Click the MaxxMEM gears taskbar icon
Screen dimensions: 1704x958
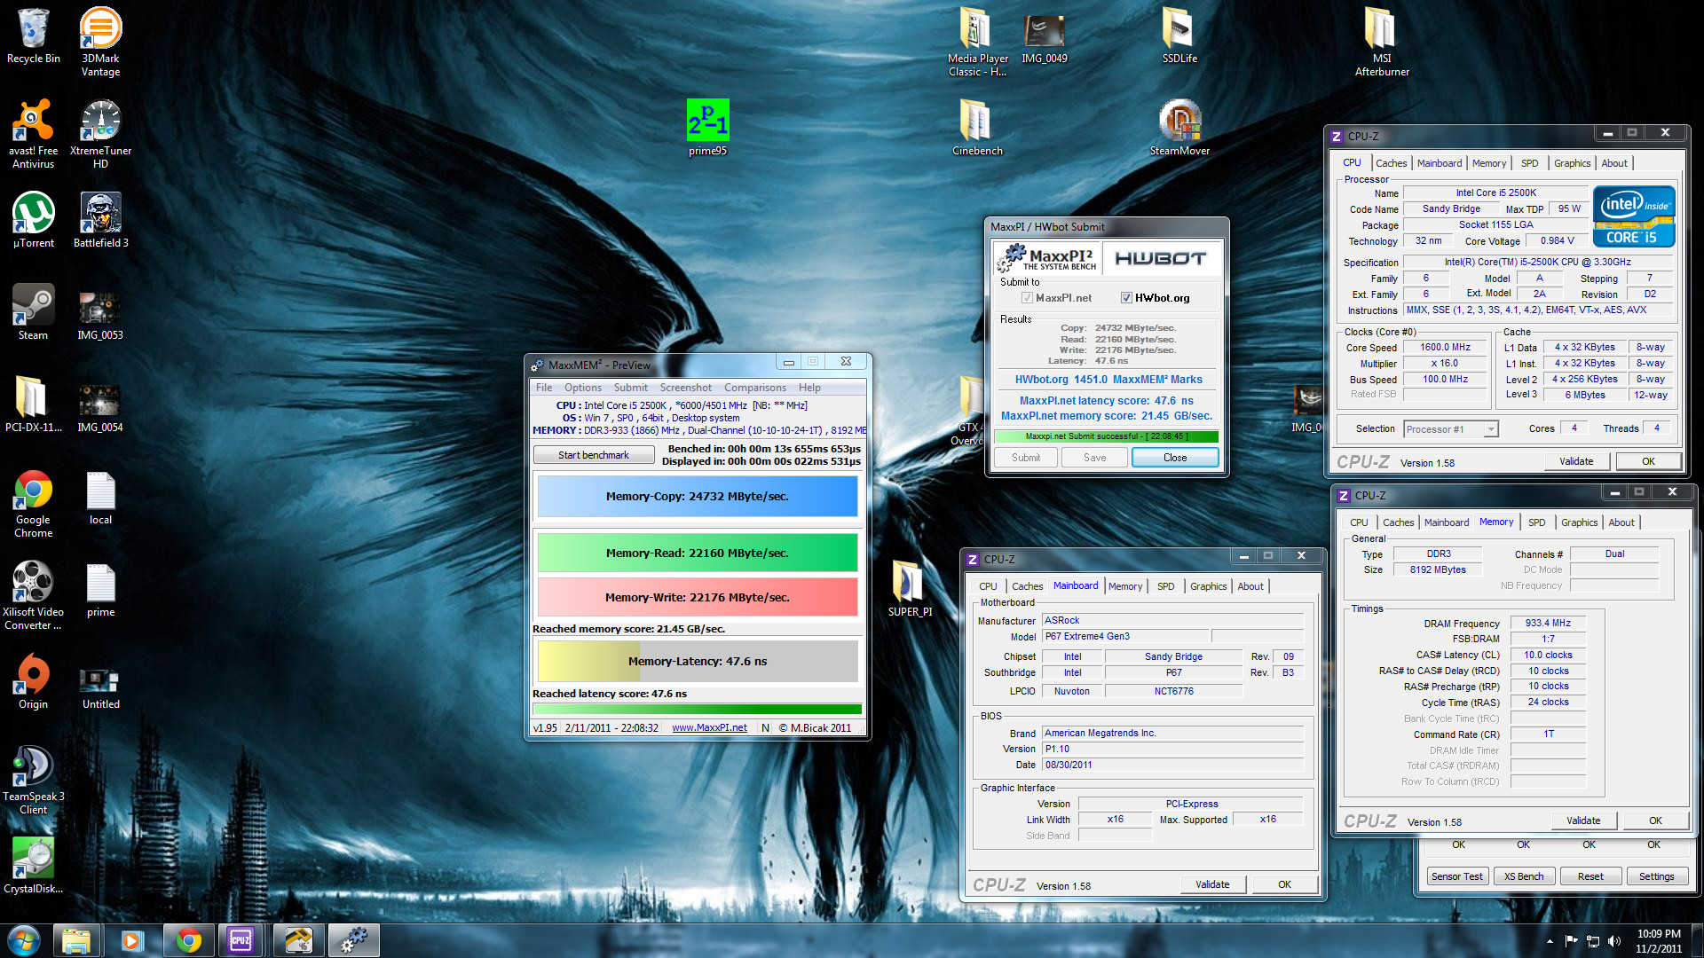[x=354, y=940]
